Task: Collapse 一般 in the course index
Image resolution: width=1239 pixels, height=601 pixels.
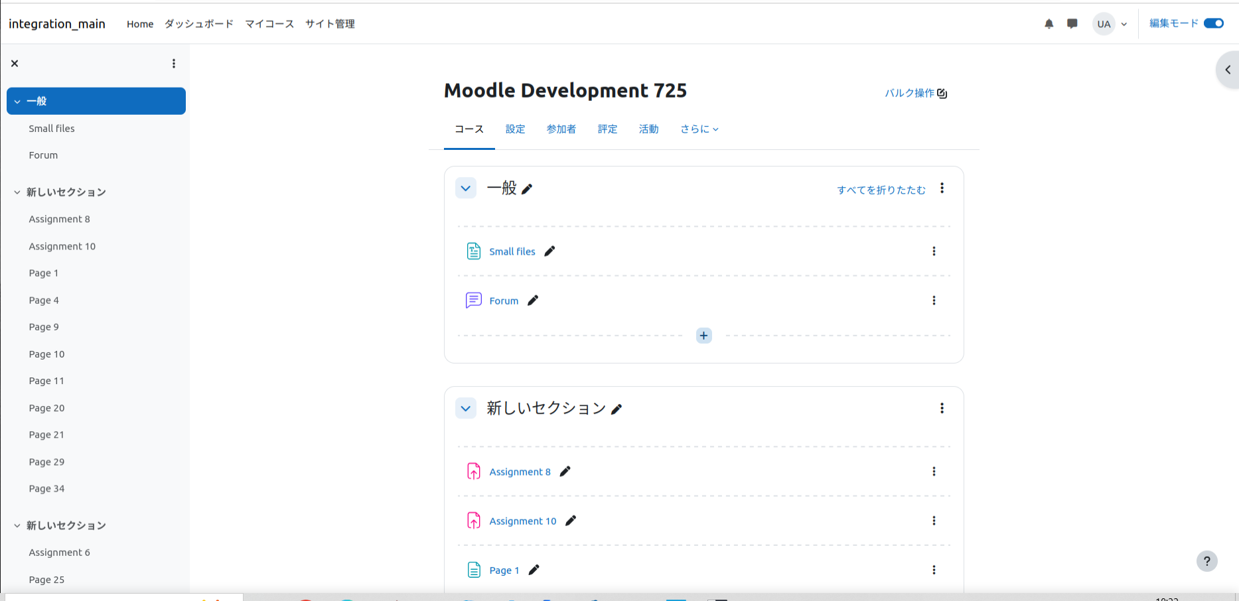Action: click(x=17, y=101)
